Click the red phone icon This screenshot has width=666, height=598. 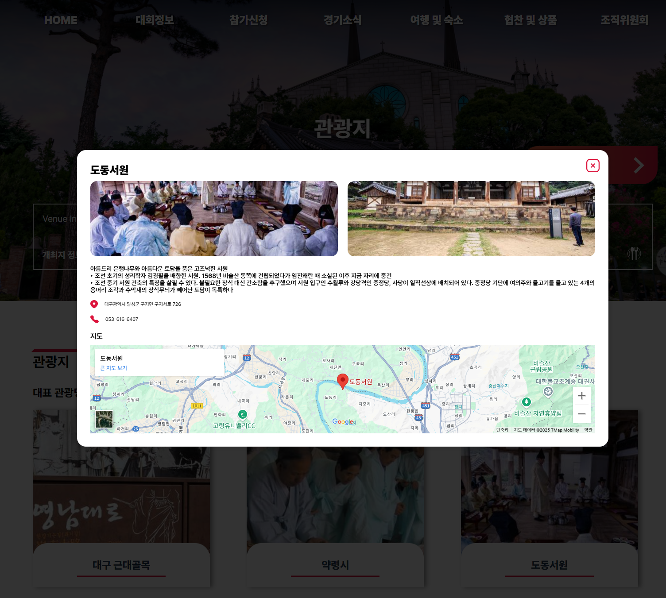point(94,319)
